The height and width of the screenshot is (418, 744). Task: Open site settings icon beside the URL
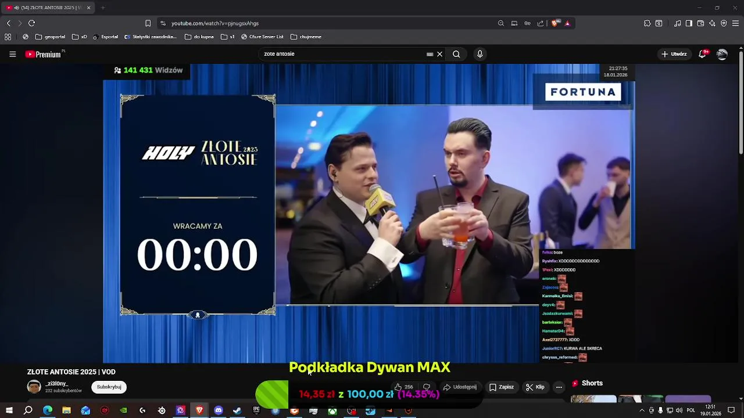click(x=163, y=23)
